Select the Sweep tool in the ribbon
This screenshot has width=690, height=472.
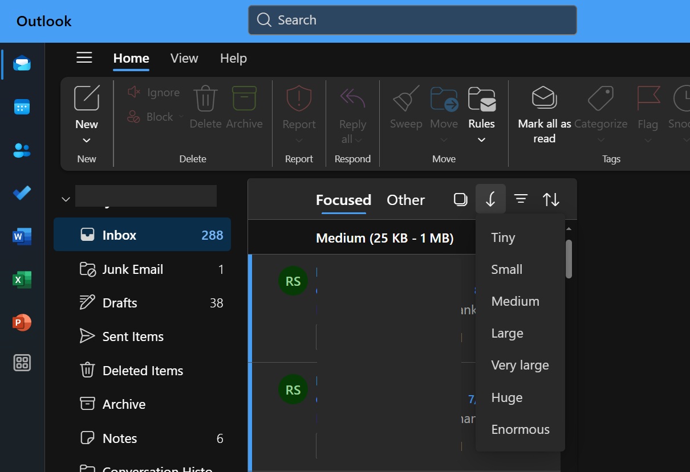(405, 108)
